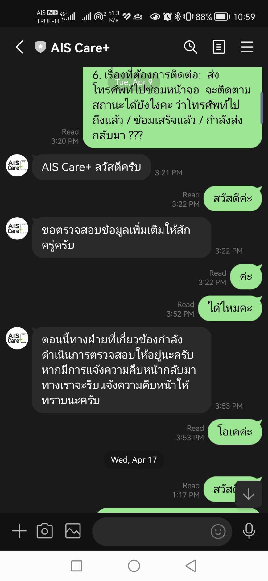Screen dimensions: 268x581
Task: Tap the AIS Care+ chat title
Action: pyautogui.click(x=80, y=48)
